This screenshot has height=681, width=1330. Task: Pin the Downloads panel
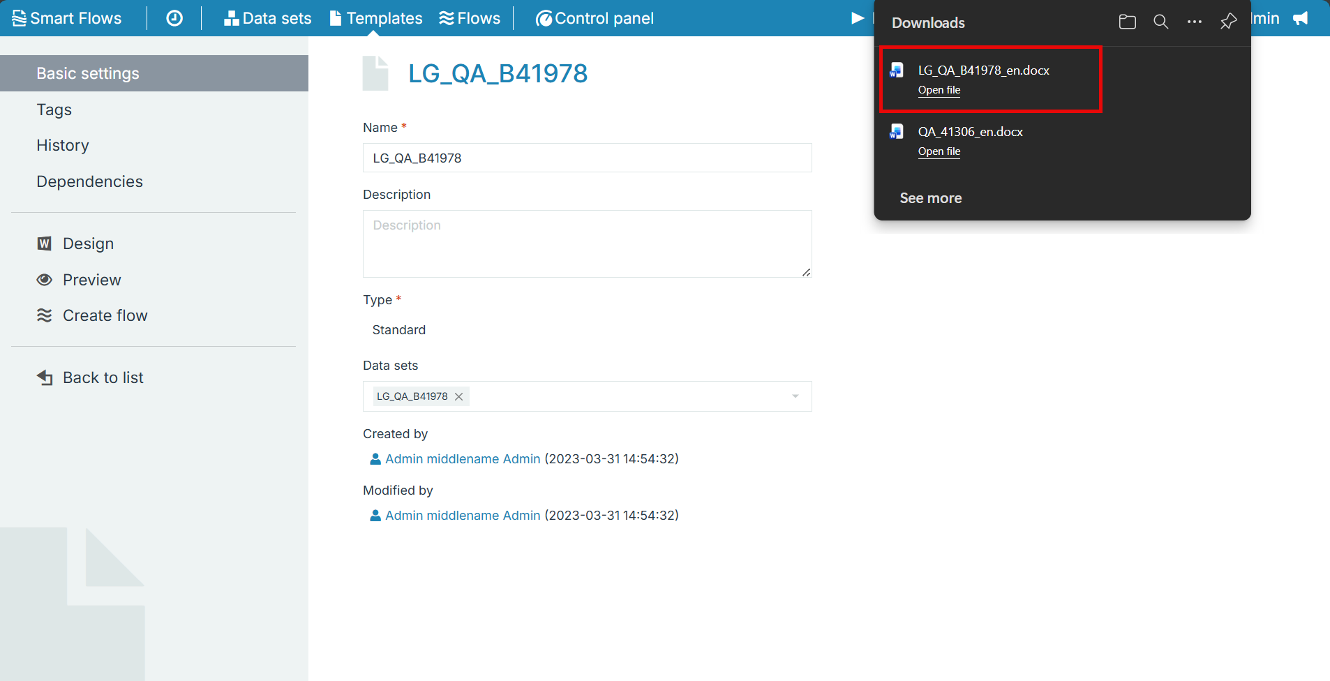coord(1228,22)
